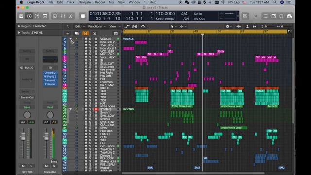The width and height of the screenshot is (311, 175).
Task: Click the Catch Playhead button
Action: pyautogui.click(x=143, y=26)
